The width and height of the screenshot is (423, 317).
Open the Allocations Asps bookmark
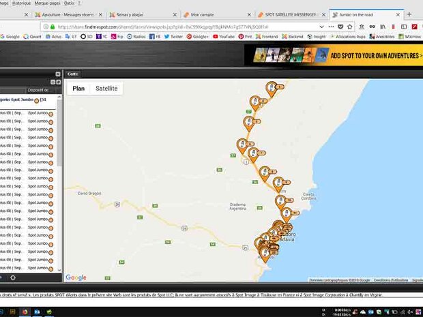coord(348,36)
